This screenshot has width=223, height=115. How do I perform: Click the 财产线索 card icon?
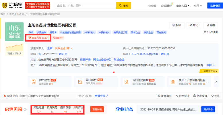[33, 82]
